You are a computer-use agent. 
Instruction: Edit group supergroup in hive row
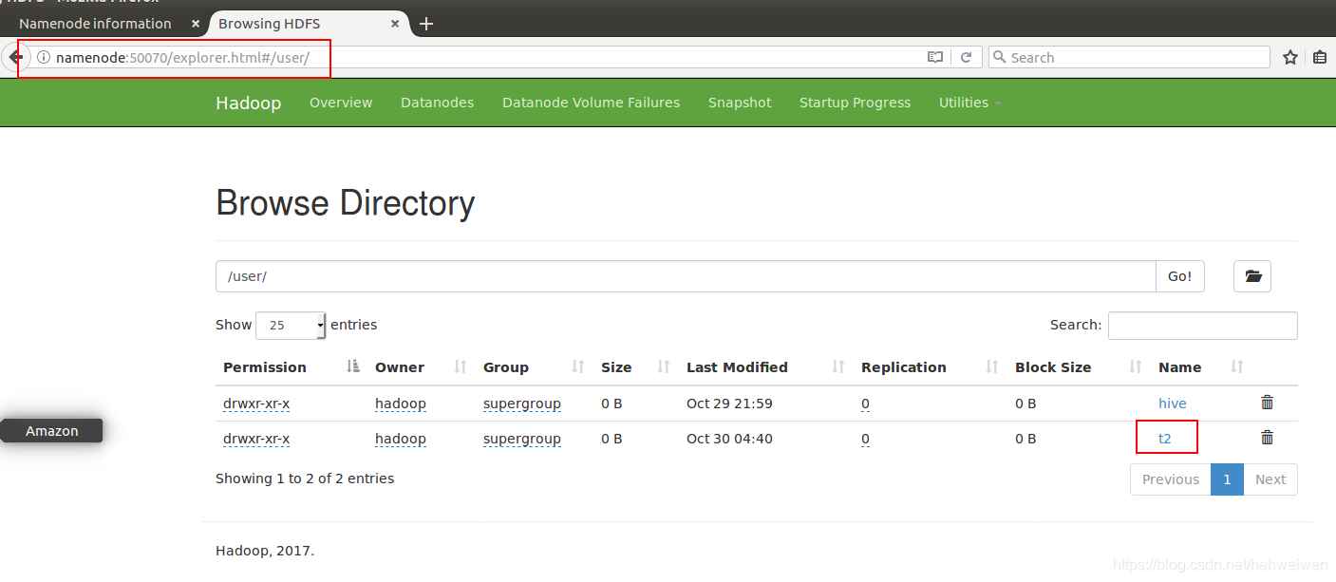pos(522,404)
